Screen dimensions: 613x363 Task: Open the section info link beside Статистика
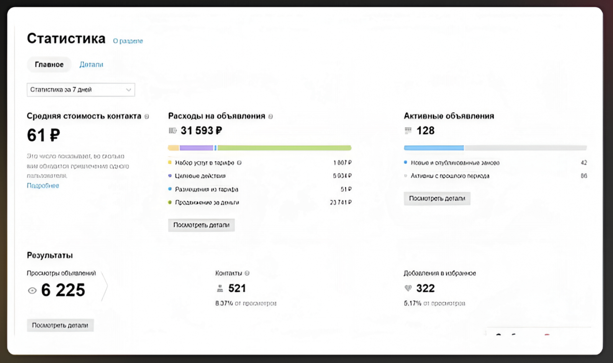(x=128, y=41)
